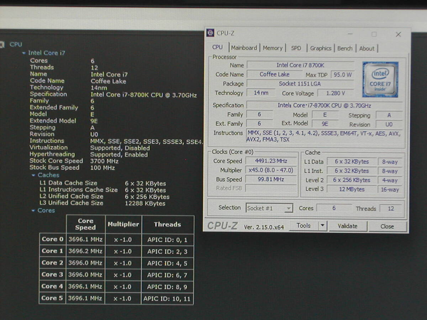The width and height of the screenshot is (427, 320).
Task: Click the 'APIC ID: 10, 11' cell
Action: 167,299
